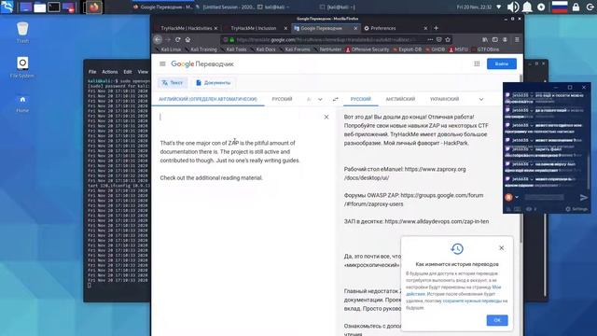Select Ukrainian as target language

click(x=444, y=99)
